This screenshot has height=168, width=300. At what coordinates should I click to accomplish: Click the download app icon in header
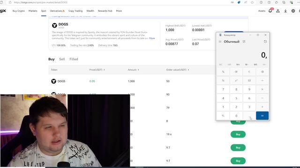click(x=285, y=11)
